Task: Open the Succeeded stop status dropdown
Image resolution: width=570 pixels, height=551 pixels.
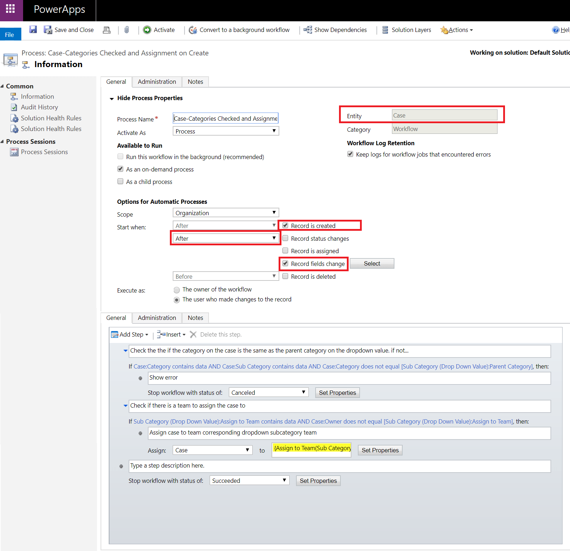Action: 249,480
